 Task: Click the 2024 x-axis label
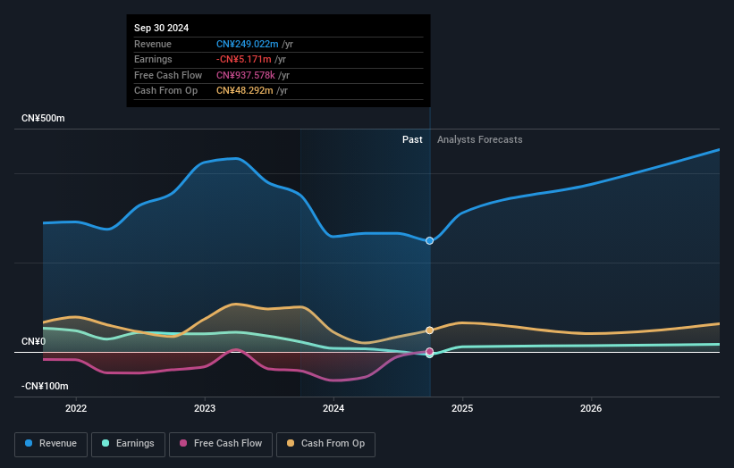333,409
